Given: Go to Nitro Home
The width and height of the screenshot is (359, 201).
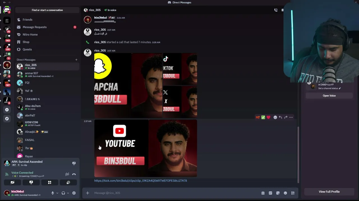Looking at the screenshot, I should pos(47,35).
